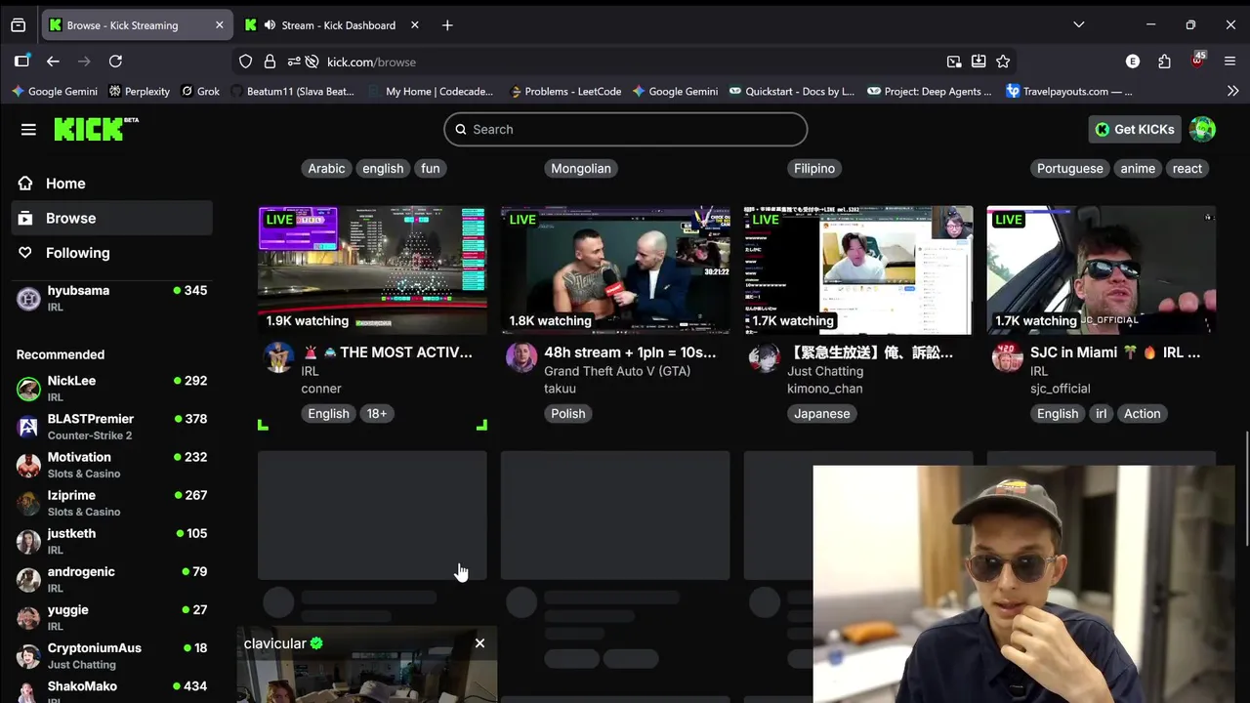Click the Kick search field
The width and height of the screenshot is (1250, 703).
click(626, 129)
